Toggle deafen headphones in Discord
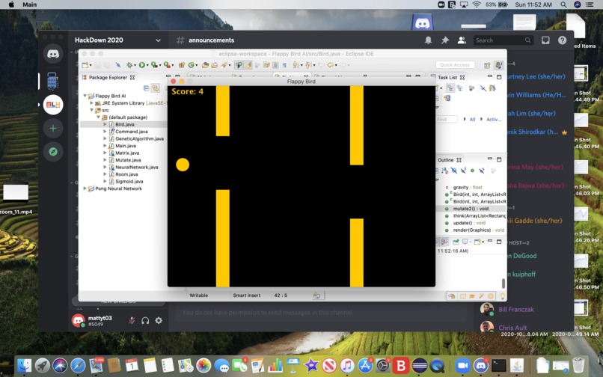Screen dimensions: 603x377 [145, 320]
